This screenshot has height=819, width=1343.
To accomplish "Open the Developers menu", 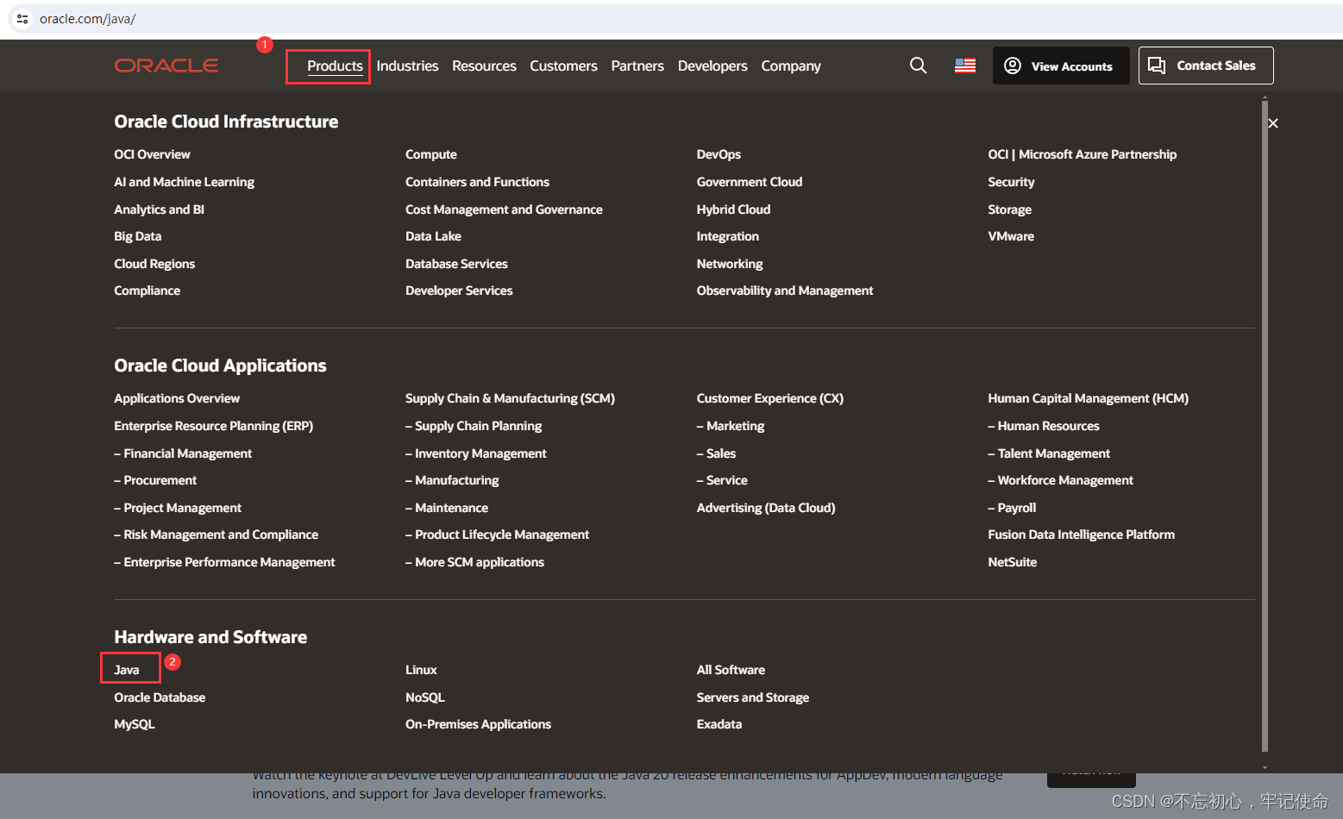I will coord(712,66).
